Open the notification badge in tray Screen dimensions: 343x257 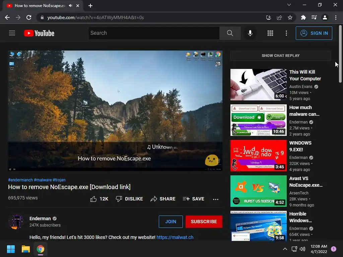pyautogui.click(x=334, y=249)
